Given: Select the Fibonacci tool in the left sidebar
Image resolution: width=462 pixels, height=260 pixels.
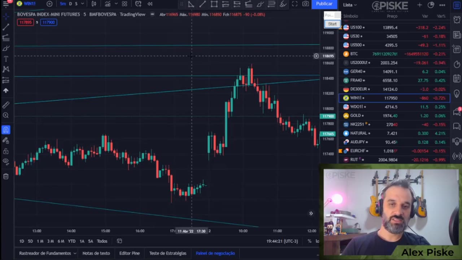Looking at the screenshot, I should 6,38.
